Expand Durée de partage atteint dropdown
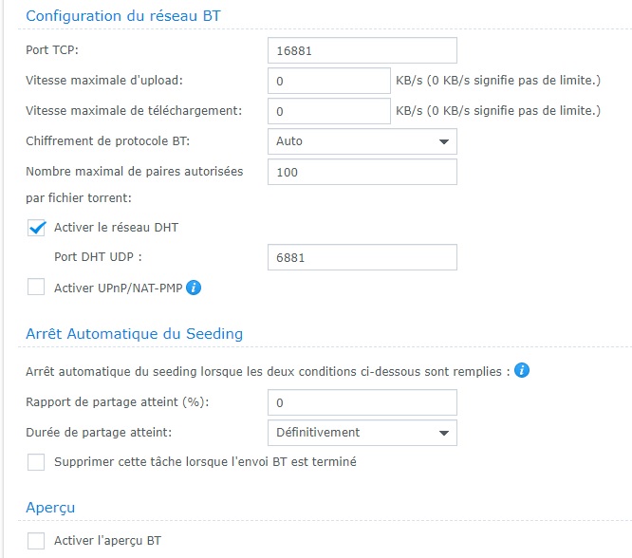 coord(362,433)
